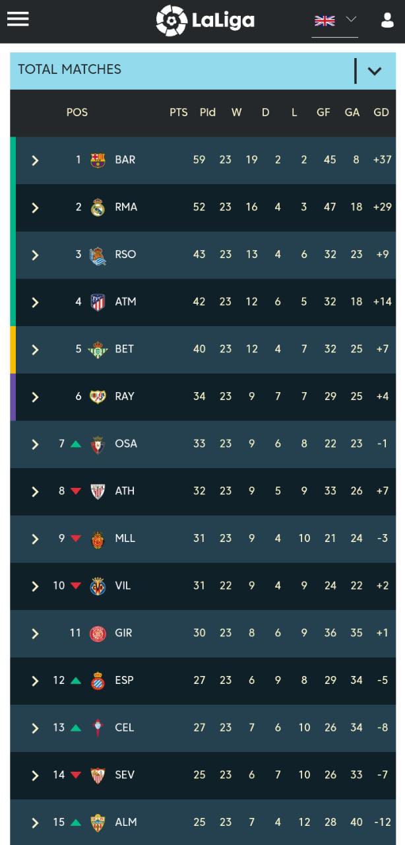Open the user account profile icon
405x845 pixels.
(x=387, y=20)
